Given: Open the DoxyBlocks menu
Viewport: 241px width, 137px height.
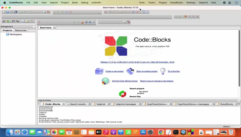Looking at the screenshot, I should (x=177, y=3).
